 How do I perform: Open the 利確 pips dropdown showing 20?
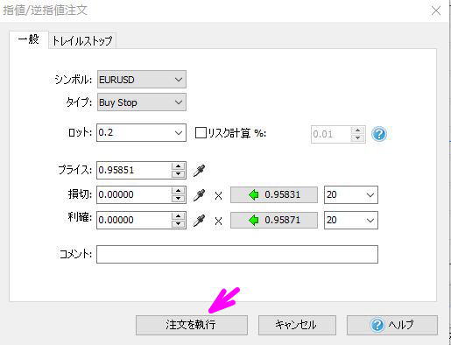click(x=351, y=220)
